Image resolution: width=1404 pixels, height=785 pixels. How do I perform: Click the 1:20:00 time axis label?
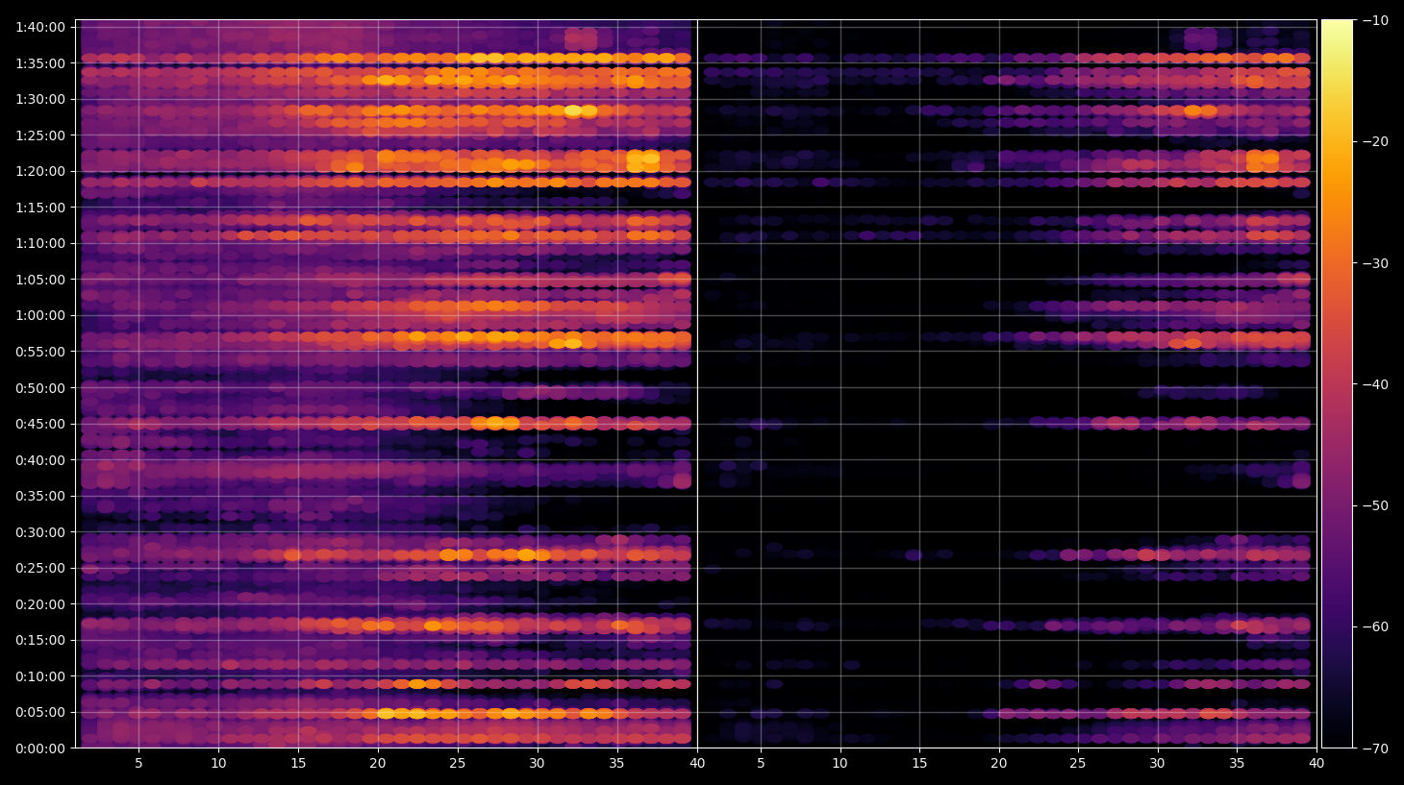coord(40,171)
